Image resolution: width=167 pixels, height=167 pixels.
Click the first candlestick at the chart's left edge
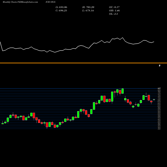point(3,123)
